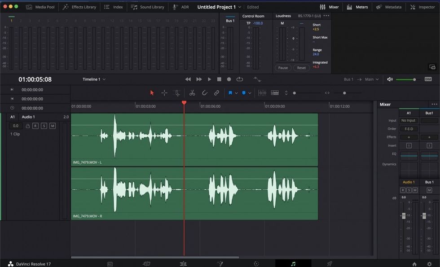This screenshot has height=267, width=440.
Task: Select the range selection tool
Action: [164, 93]
